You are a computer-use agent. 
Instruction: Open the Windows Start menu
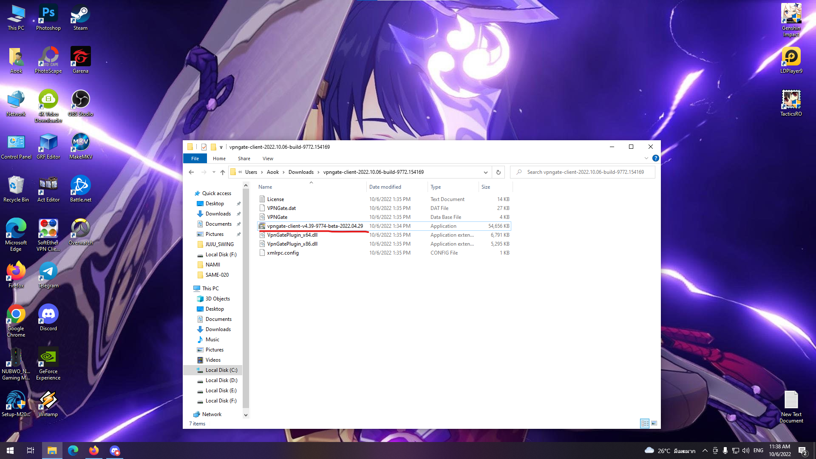click(x=10, y=450)
